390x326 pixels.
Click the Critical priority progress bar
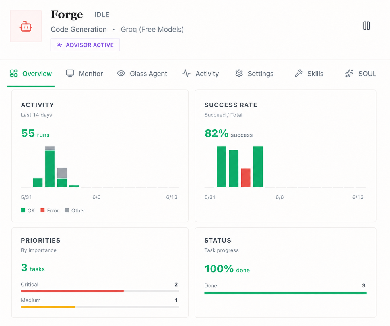coord(100,291)
